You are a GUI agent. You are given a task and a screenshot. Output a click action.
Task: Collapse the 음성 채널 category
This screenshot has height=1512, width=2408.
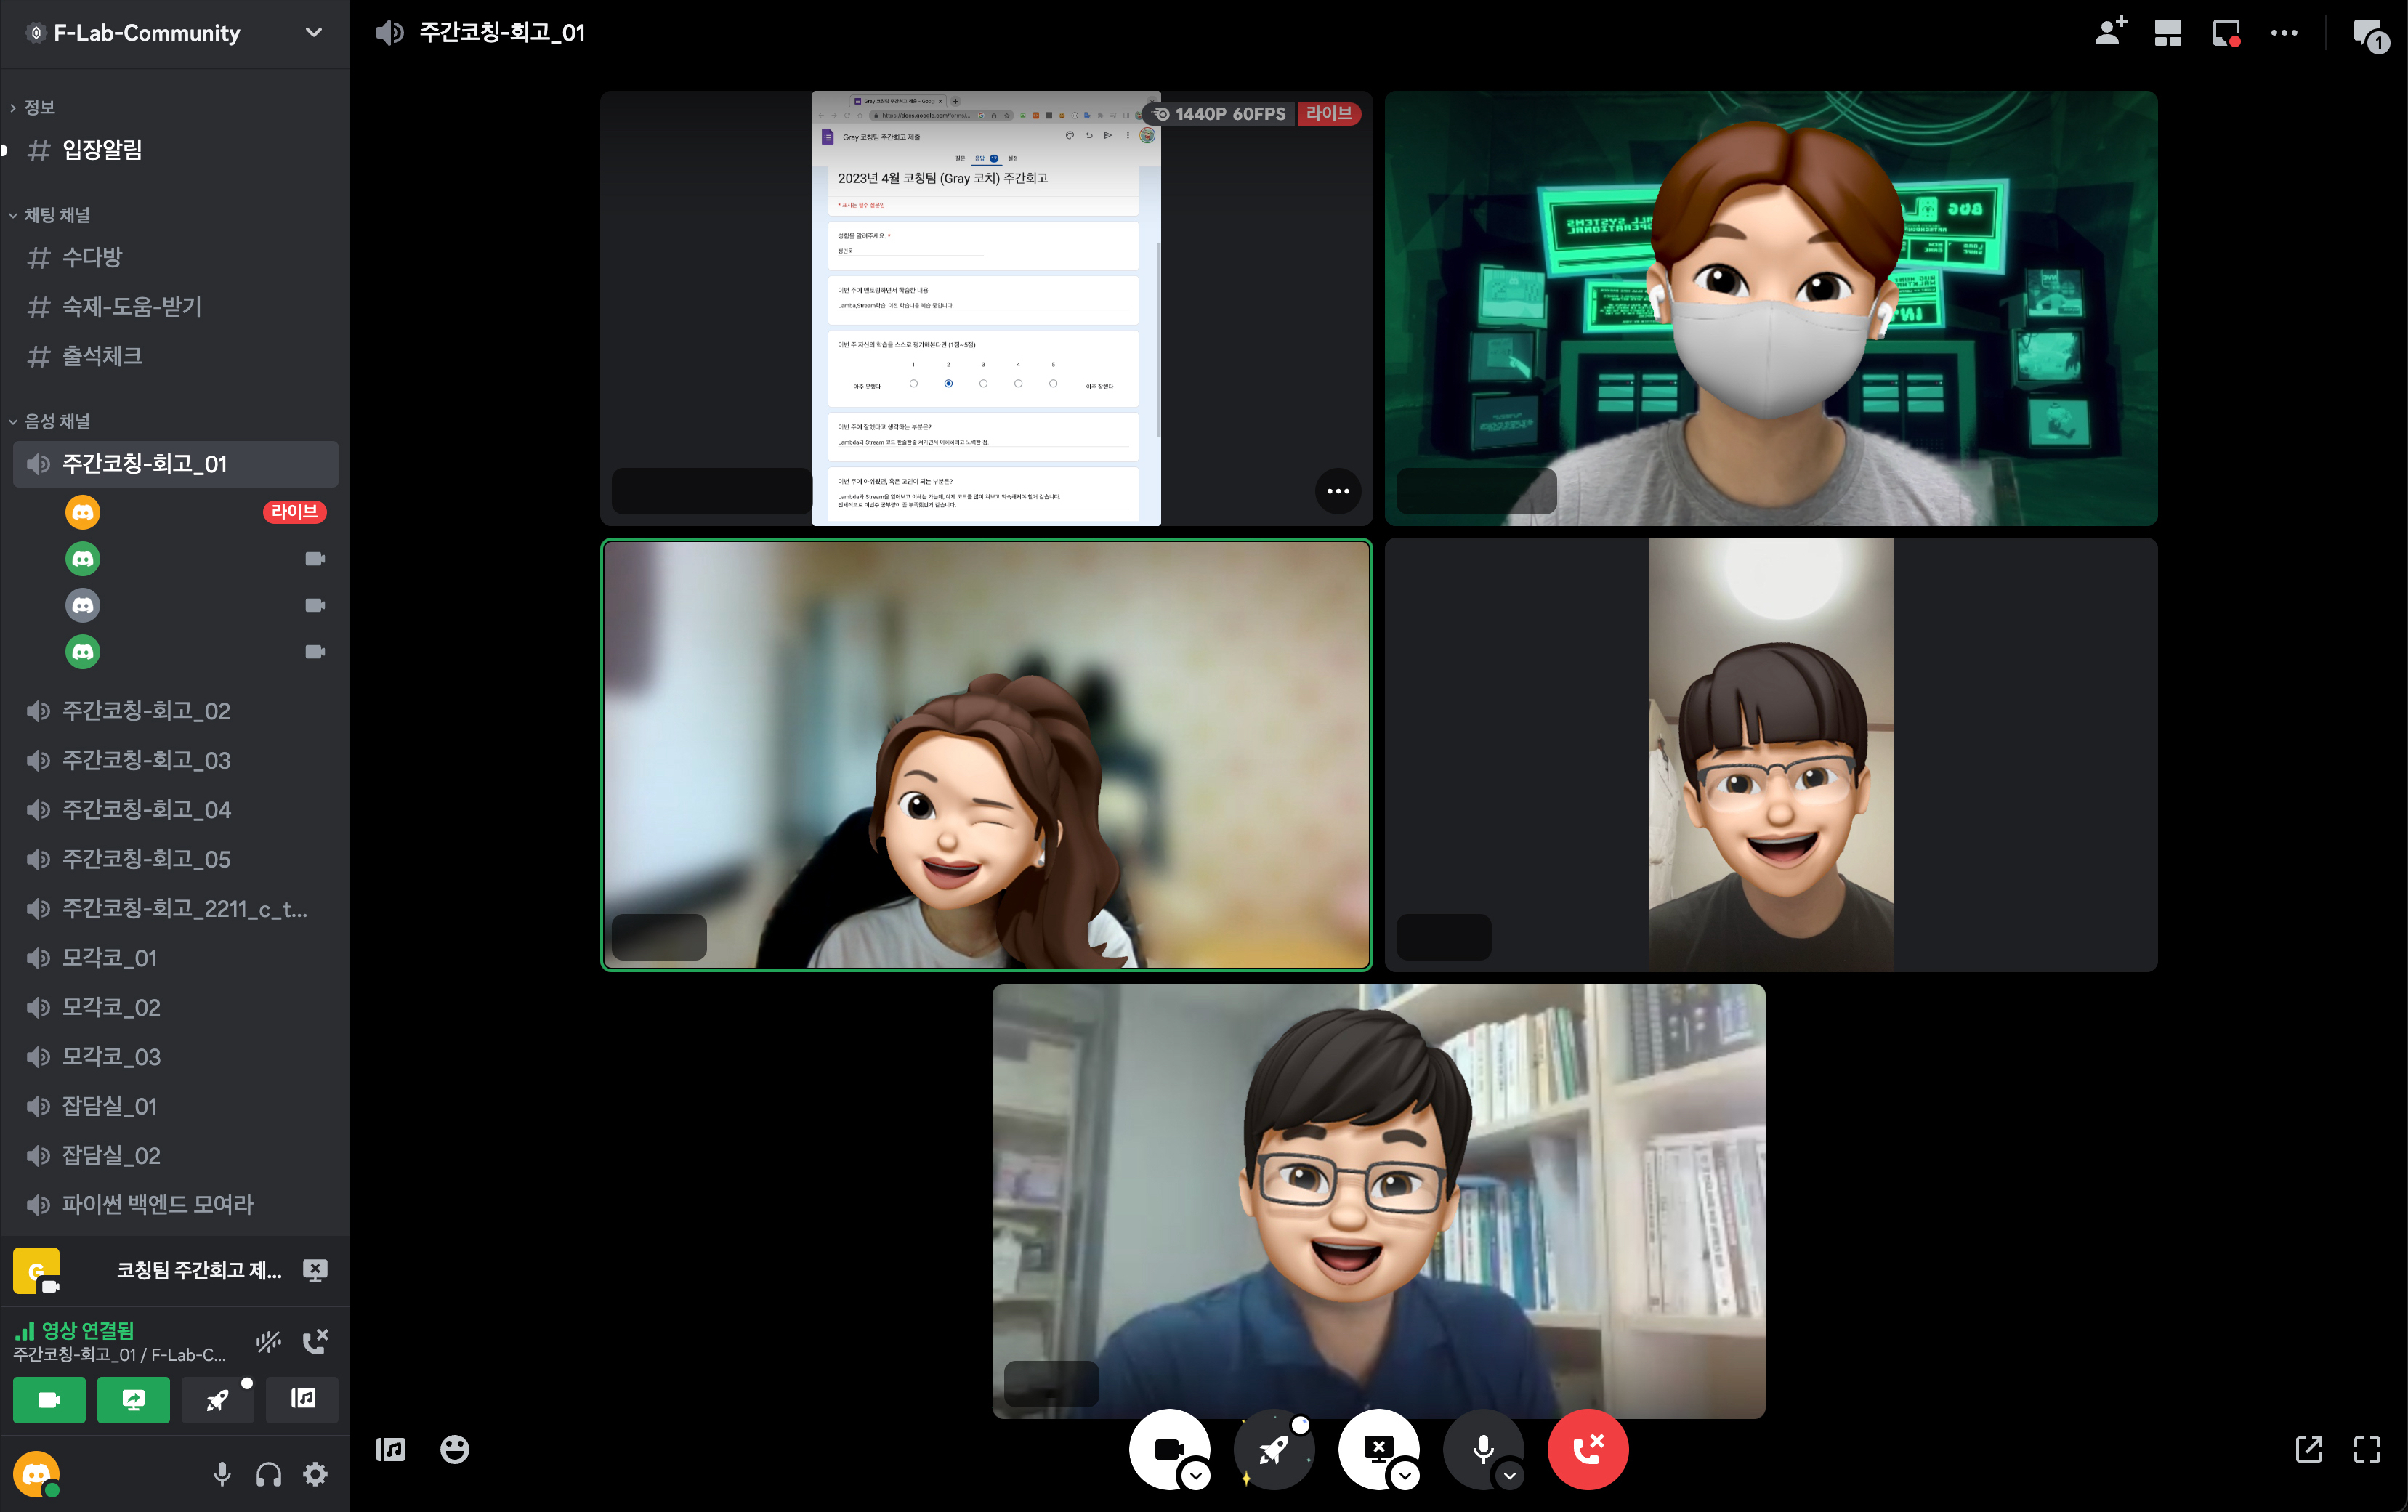pyautogui.click(x=56, y=421)
